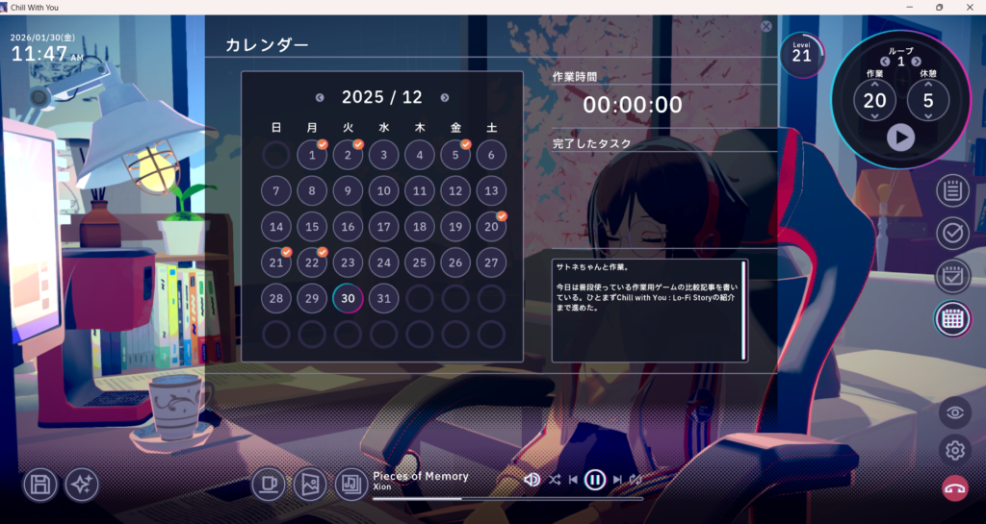Open the music playlist icon
Image resolution: width=986 pixels, height=524 pixels.
[x=351, y=485]
